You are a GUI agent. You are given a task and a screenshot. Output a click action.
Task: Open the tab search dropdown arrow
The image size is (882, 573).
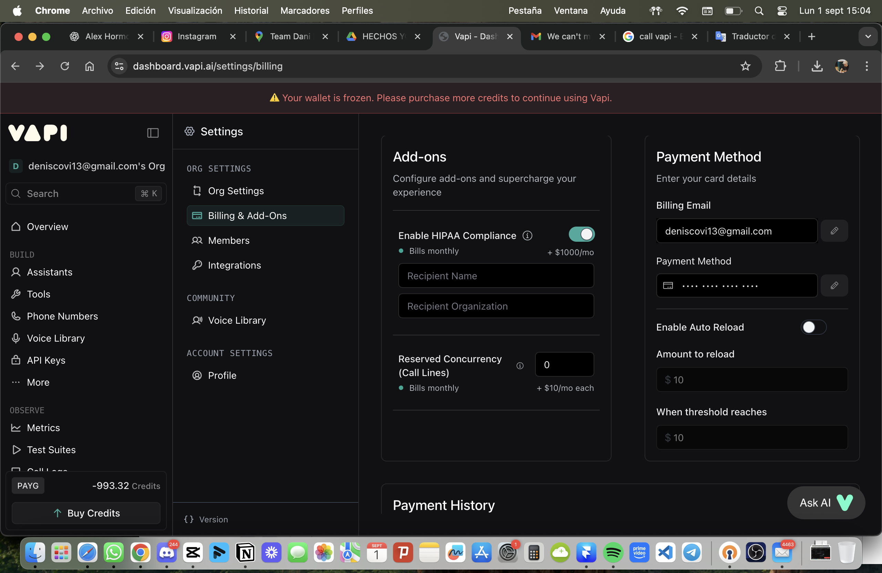click(x=868, y=37)
